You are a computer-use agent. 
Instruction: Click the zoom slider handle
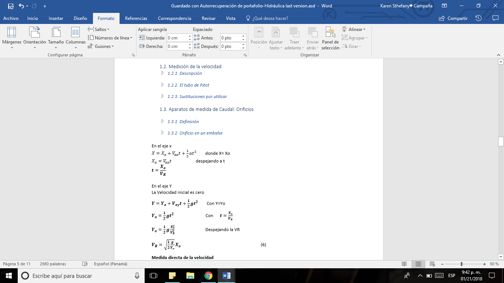[462, 264]
